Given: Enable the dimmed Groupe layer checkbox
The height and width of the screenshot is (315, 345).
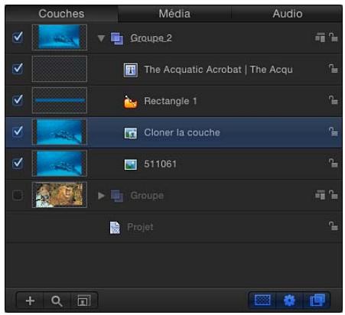Looking at the screenshot, I should tap(18, 196).
